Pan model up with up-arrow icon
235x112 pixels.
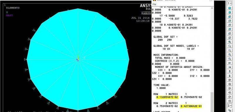pos(230,72)
